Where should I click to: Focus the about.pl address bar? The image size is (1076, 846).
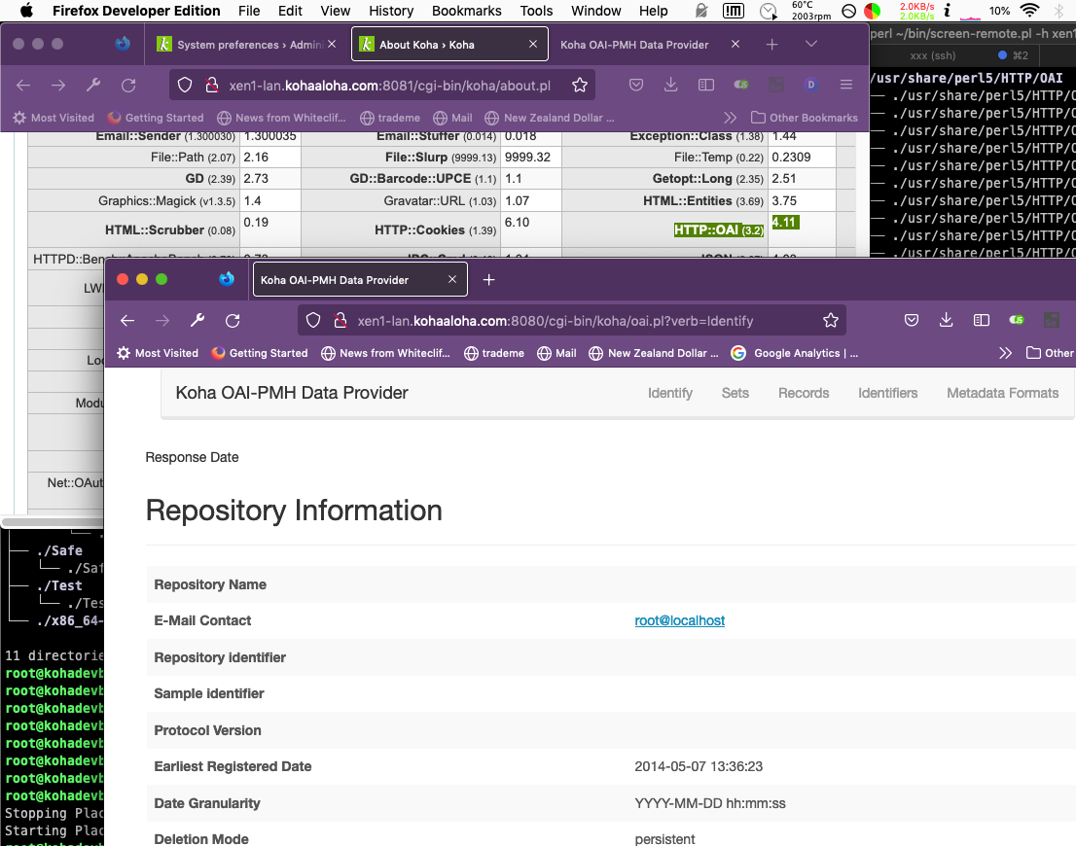pos(389,86)
